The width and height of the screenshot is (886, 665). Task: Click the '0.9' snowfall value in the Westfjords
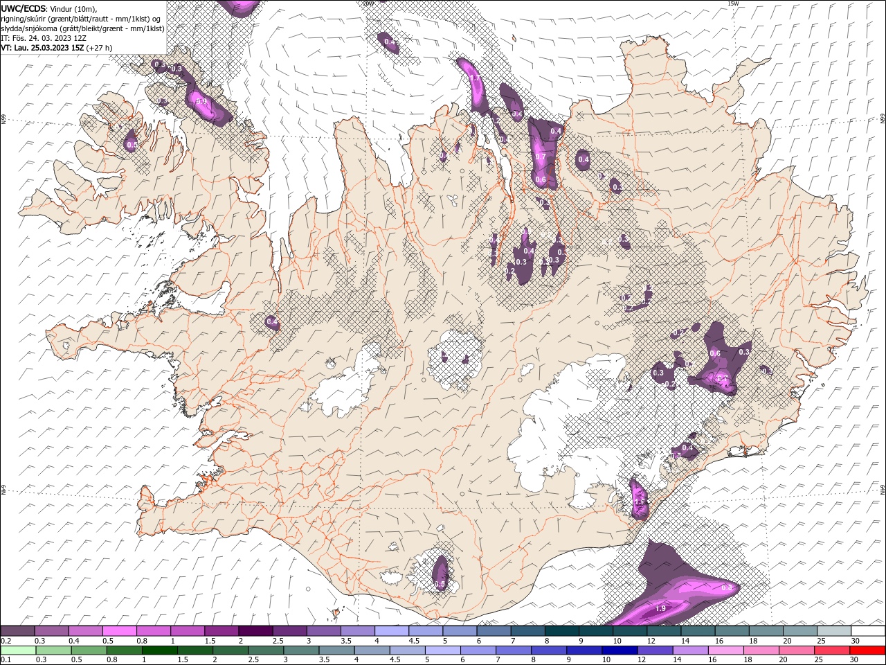(201, 101)
